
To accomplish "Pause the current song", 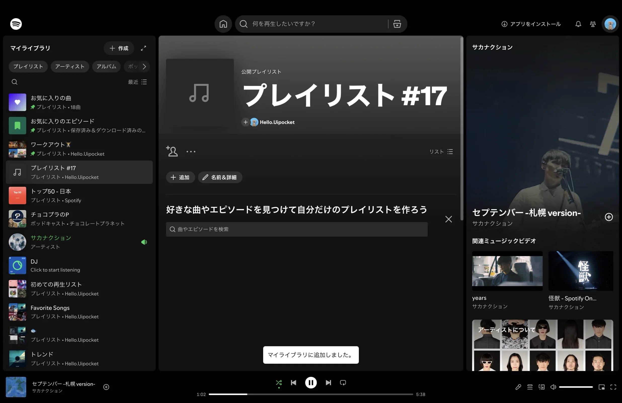I will [x=311, y=383].
